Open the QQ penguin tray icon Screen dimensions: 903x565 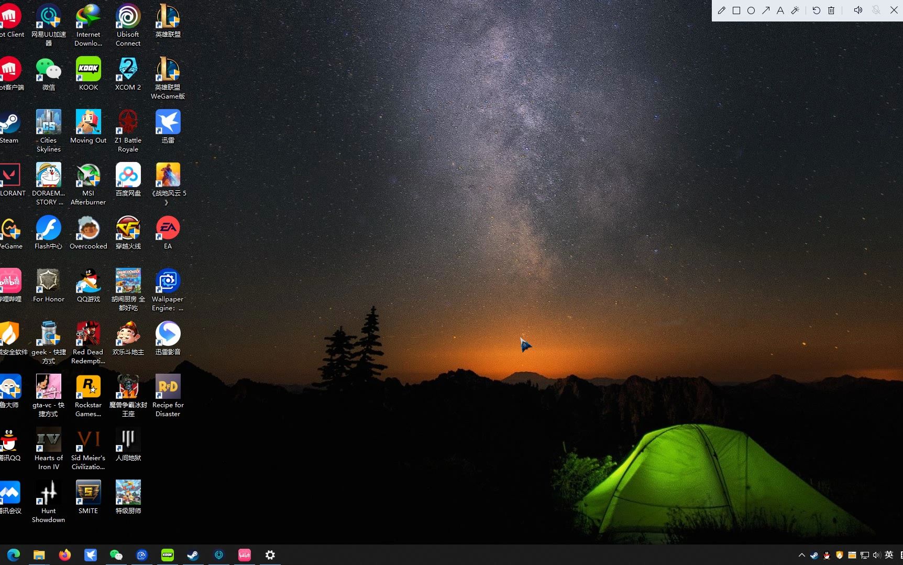pos(827,555)
